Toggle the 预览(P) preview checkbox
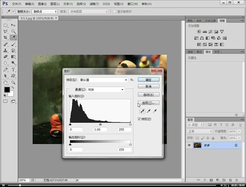The width and height of the screenshot is (246, 187). click(139, 119)
